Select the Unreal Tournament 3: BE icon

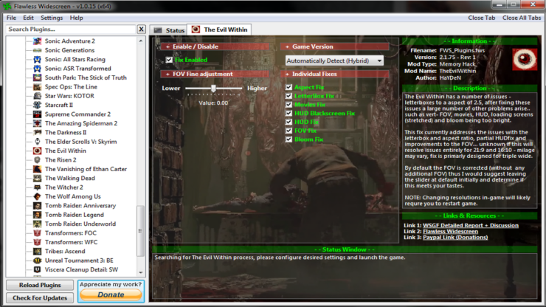click(37, 261)
